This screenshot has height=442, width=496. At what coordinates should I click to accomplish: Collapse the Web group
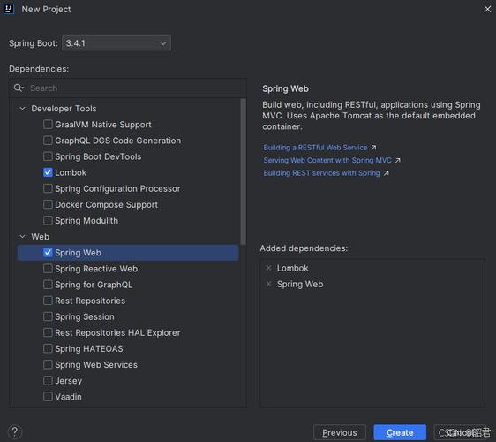click(x=22, y=237)
